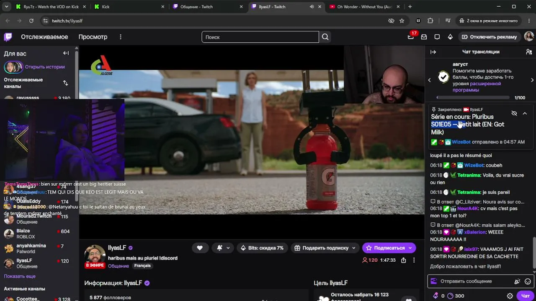Share the stream via share icon
Viewport: 536px width, 301px height.
[403, 260]
